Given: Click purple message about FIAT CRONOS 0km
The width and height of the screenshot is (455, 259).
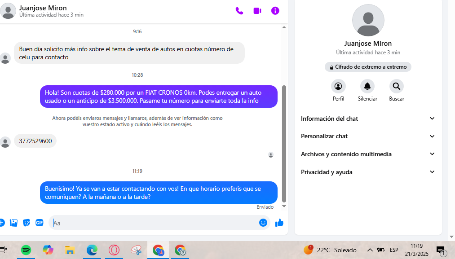Looking at the screenshot, I should [159, 97].
